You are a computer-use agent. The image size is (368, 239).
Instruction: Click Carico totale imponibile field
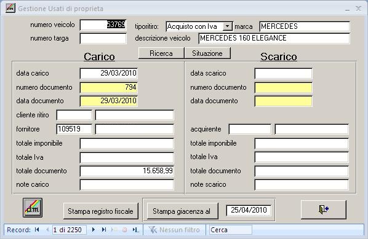127,143
